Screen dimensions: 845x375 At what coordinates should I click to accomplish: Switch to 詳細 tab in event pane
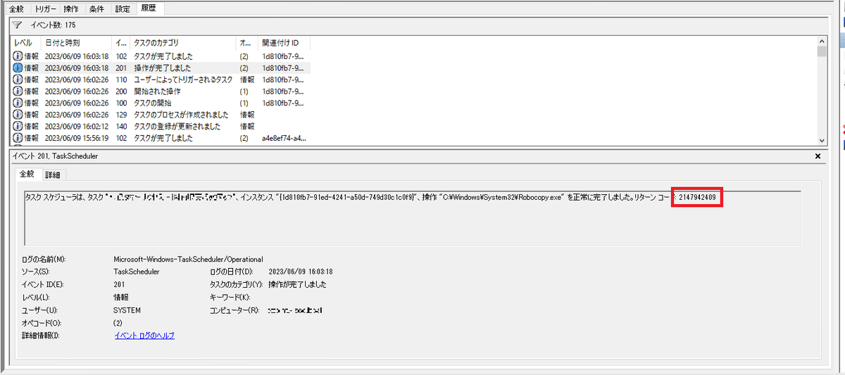tap(52, 174)
